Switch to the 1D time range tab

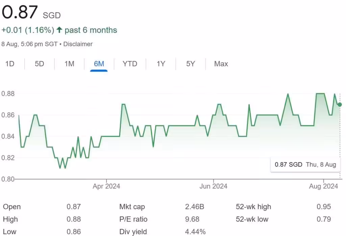(10, 64)
